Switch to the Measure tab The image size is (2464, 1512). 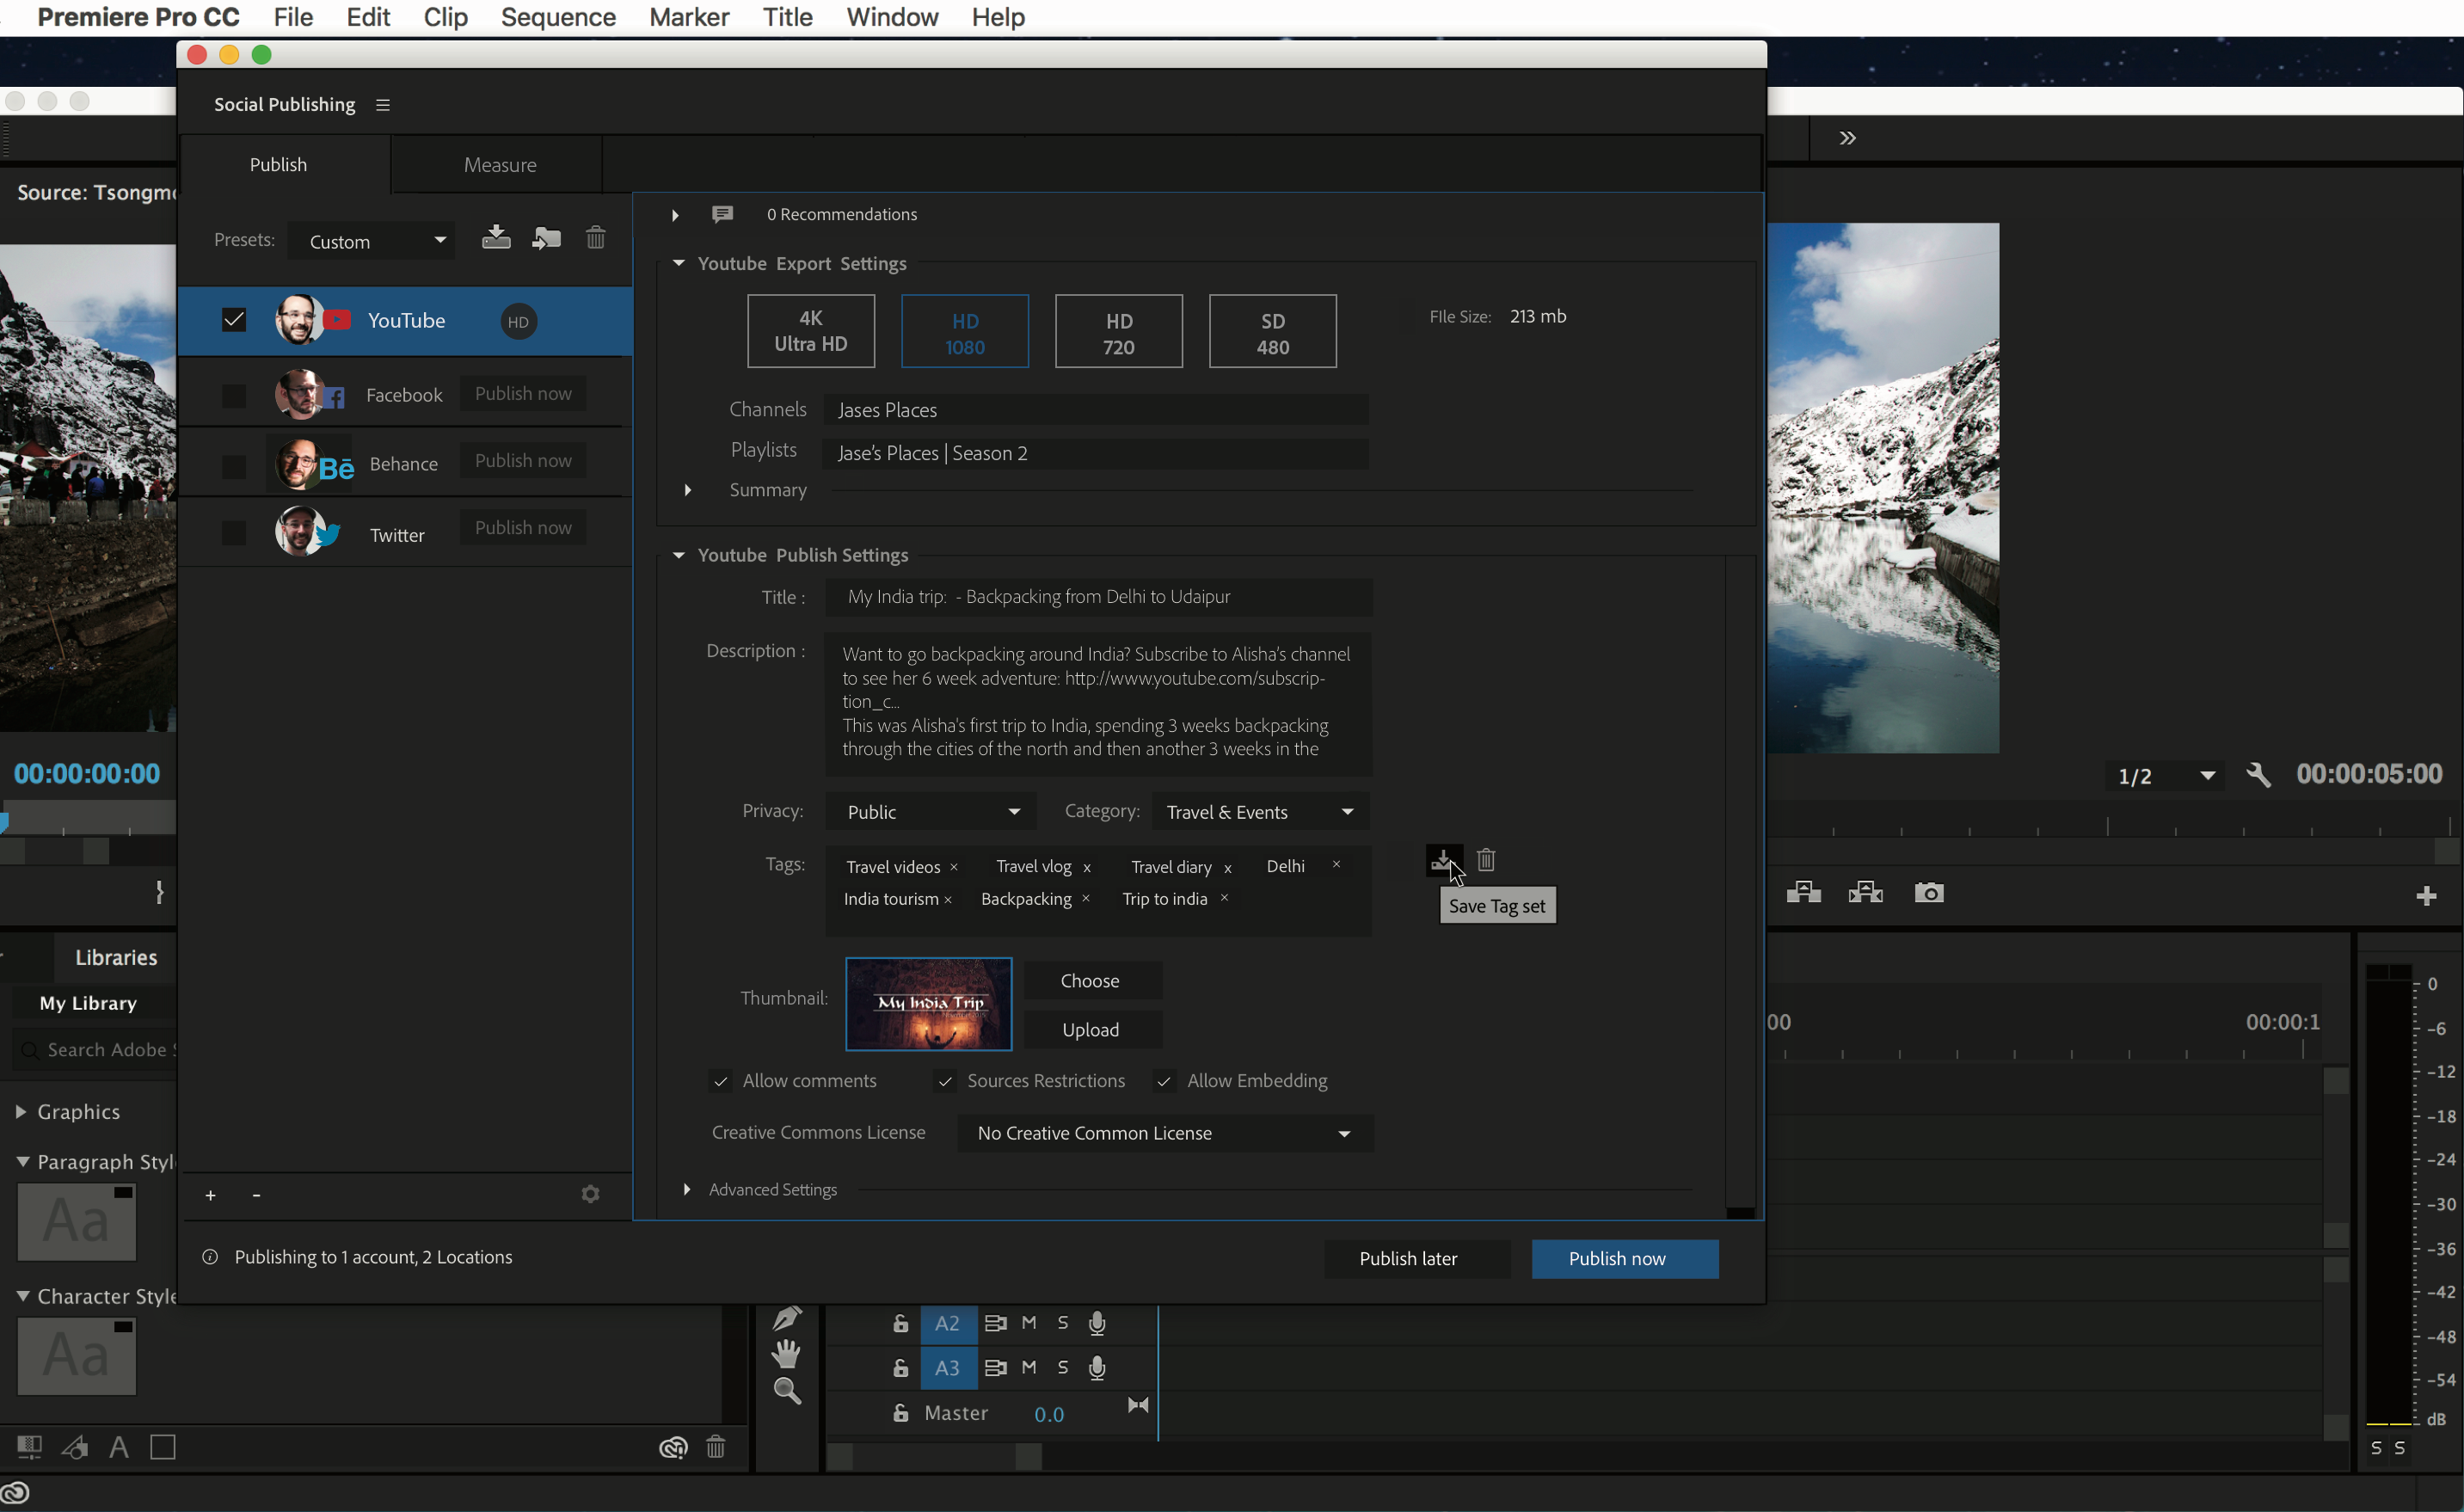coord(499,165)
